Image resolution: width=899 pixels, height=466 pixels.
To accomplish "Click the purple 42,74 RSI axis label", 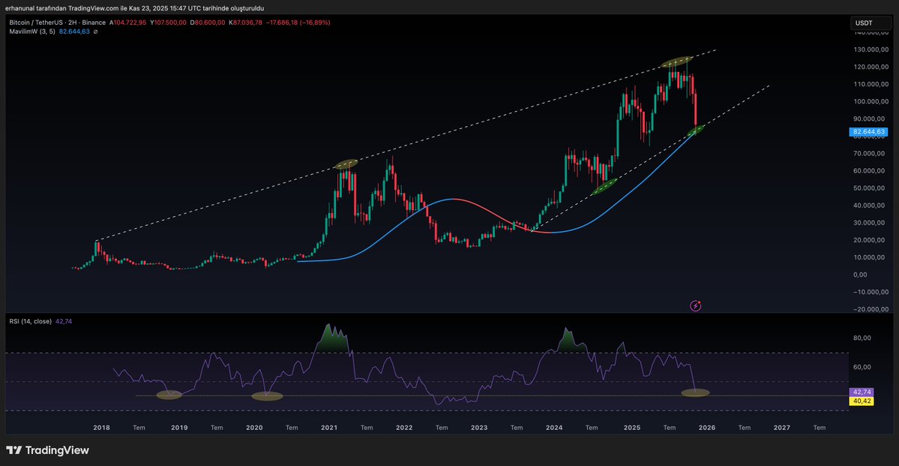I will pos(861,392).
